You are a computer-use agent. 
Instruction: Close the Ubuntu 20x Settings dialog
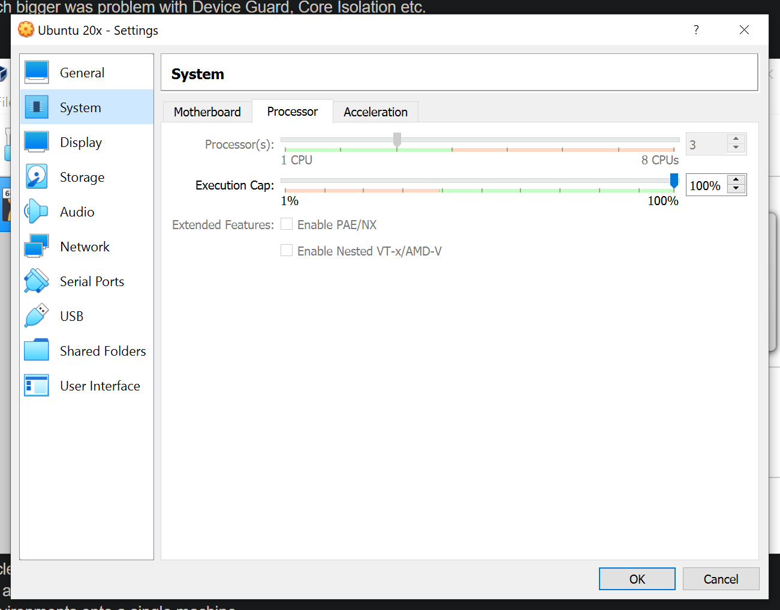744,30
